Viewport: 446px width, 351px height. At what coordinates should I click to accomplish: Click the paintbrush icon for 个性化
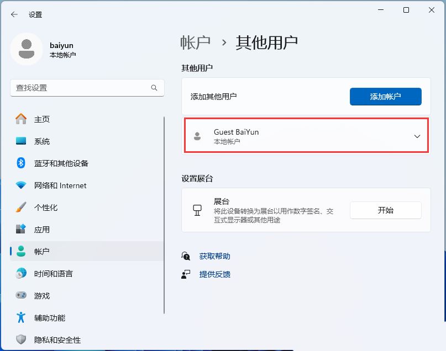tap(21, 208)
